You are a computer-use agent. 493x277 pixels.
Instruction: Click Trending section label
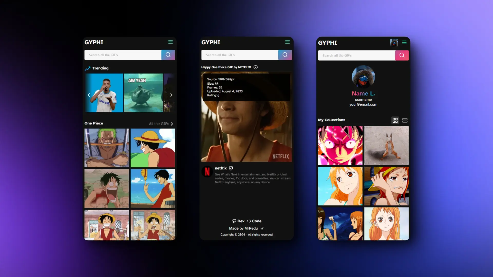(x=100, y=68)
